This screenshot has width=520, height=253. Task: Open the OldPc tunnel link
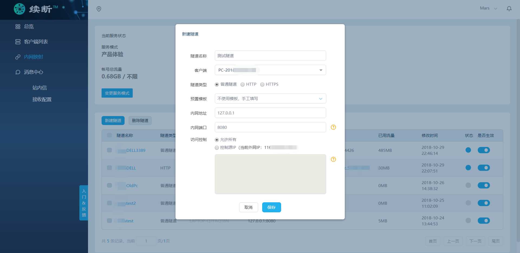click(132, 185)
